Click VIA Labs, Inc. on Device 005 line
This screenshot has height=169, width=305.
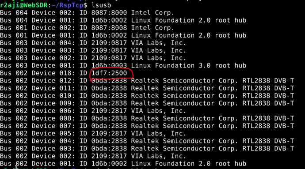(159, 133)
